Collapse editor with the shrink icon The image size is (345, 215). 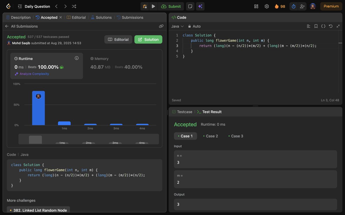pos(338,26)
